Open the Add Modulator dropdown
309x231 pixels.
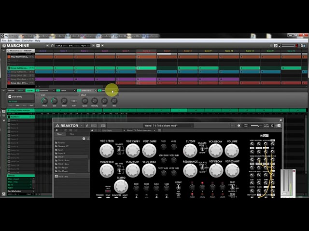[x=21, y=191]
